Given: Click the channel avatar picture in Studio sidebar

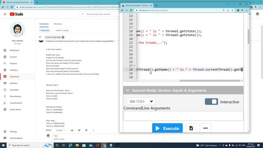Looking at the screenshot, I should coord(17,30).
